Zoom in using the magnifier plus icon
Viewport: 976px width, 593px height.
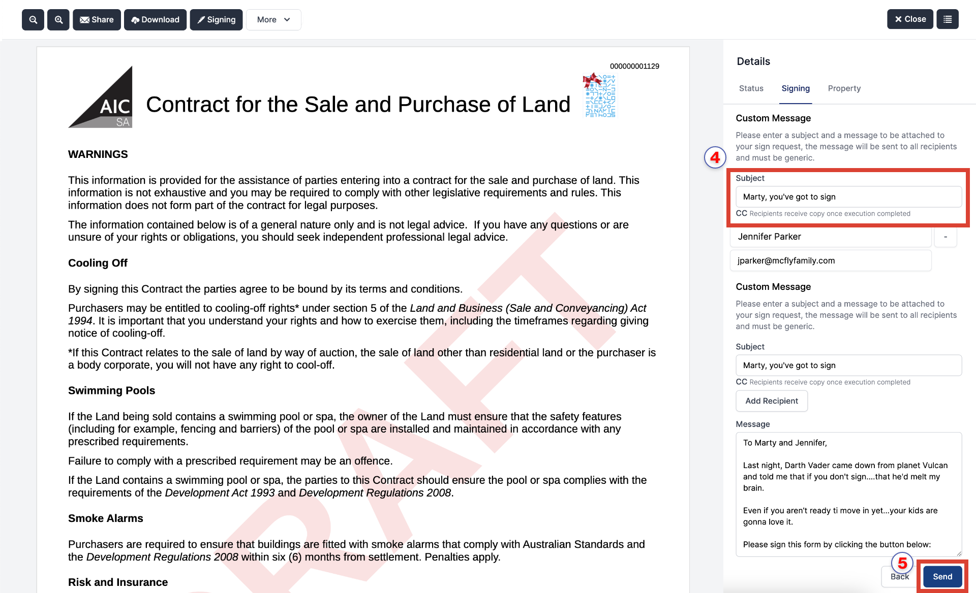[x=58, y=20]
